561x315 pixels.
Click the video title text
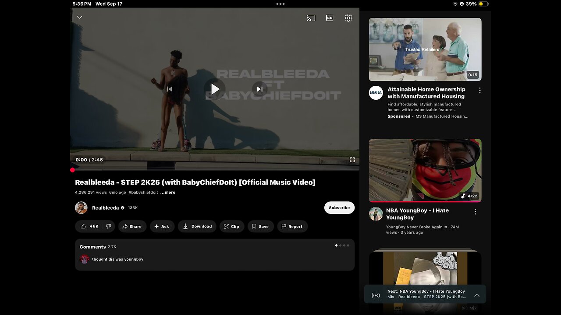[x=195, y=182]
